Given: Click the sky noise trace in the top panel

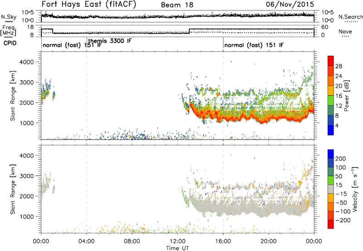Looking at the screenshot, I should click(177, 16).
